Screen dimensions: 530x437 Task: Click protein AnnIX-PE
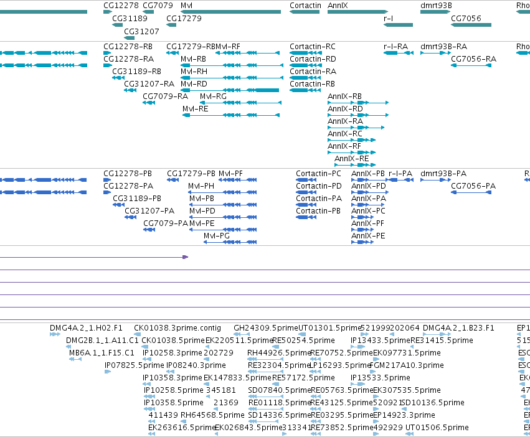[x=362, y=242]
